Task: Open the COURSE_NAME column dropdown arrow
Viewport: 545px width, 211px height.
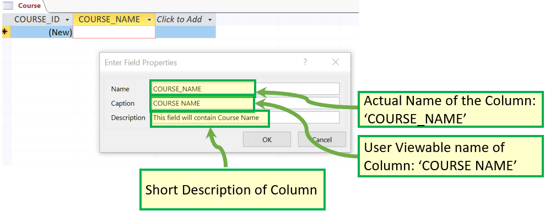Action: click(149, 20)
